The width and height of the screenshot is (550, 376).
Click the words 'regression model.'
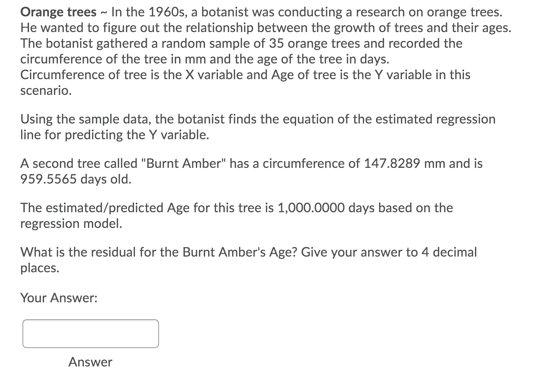[71, 223]
